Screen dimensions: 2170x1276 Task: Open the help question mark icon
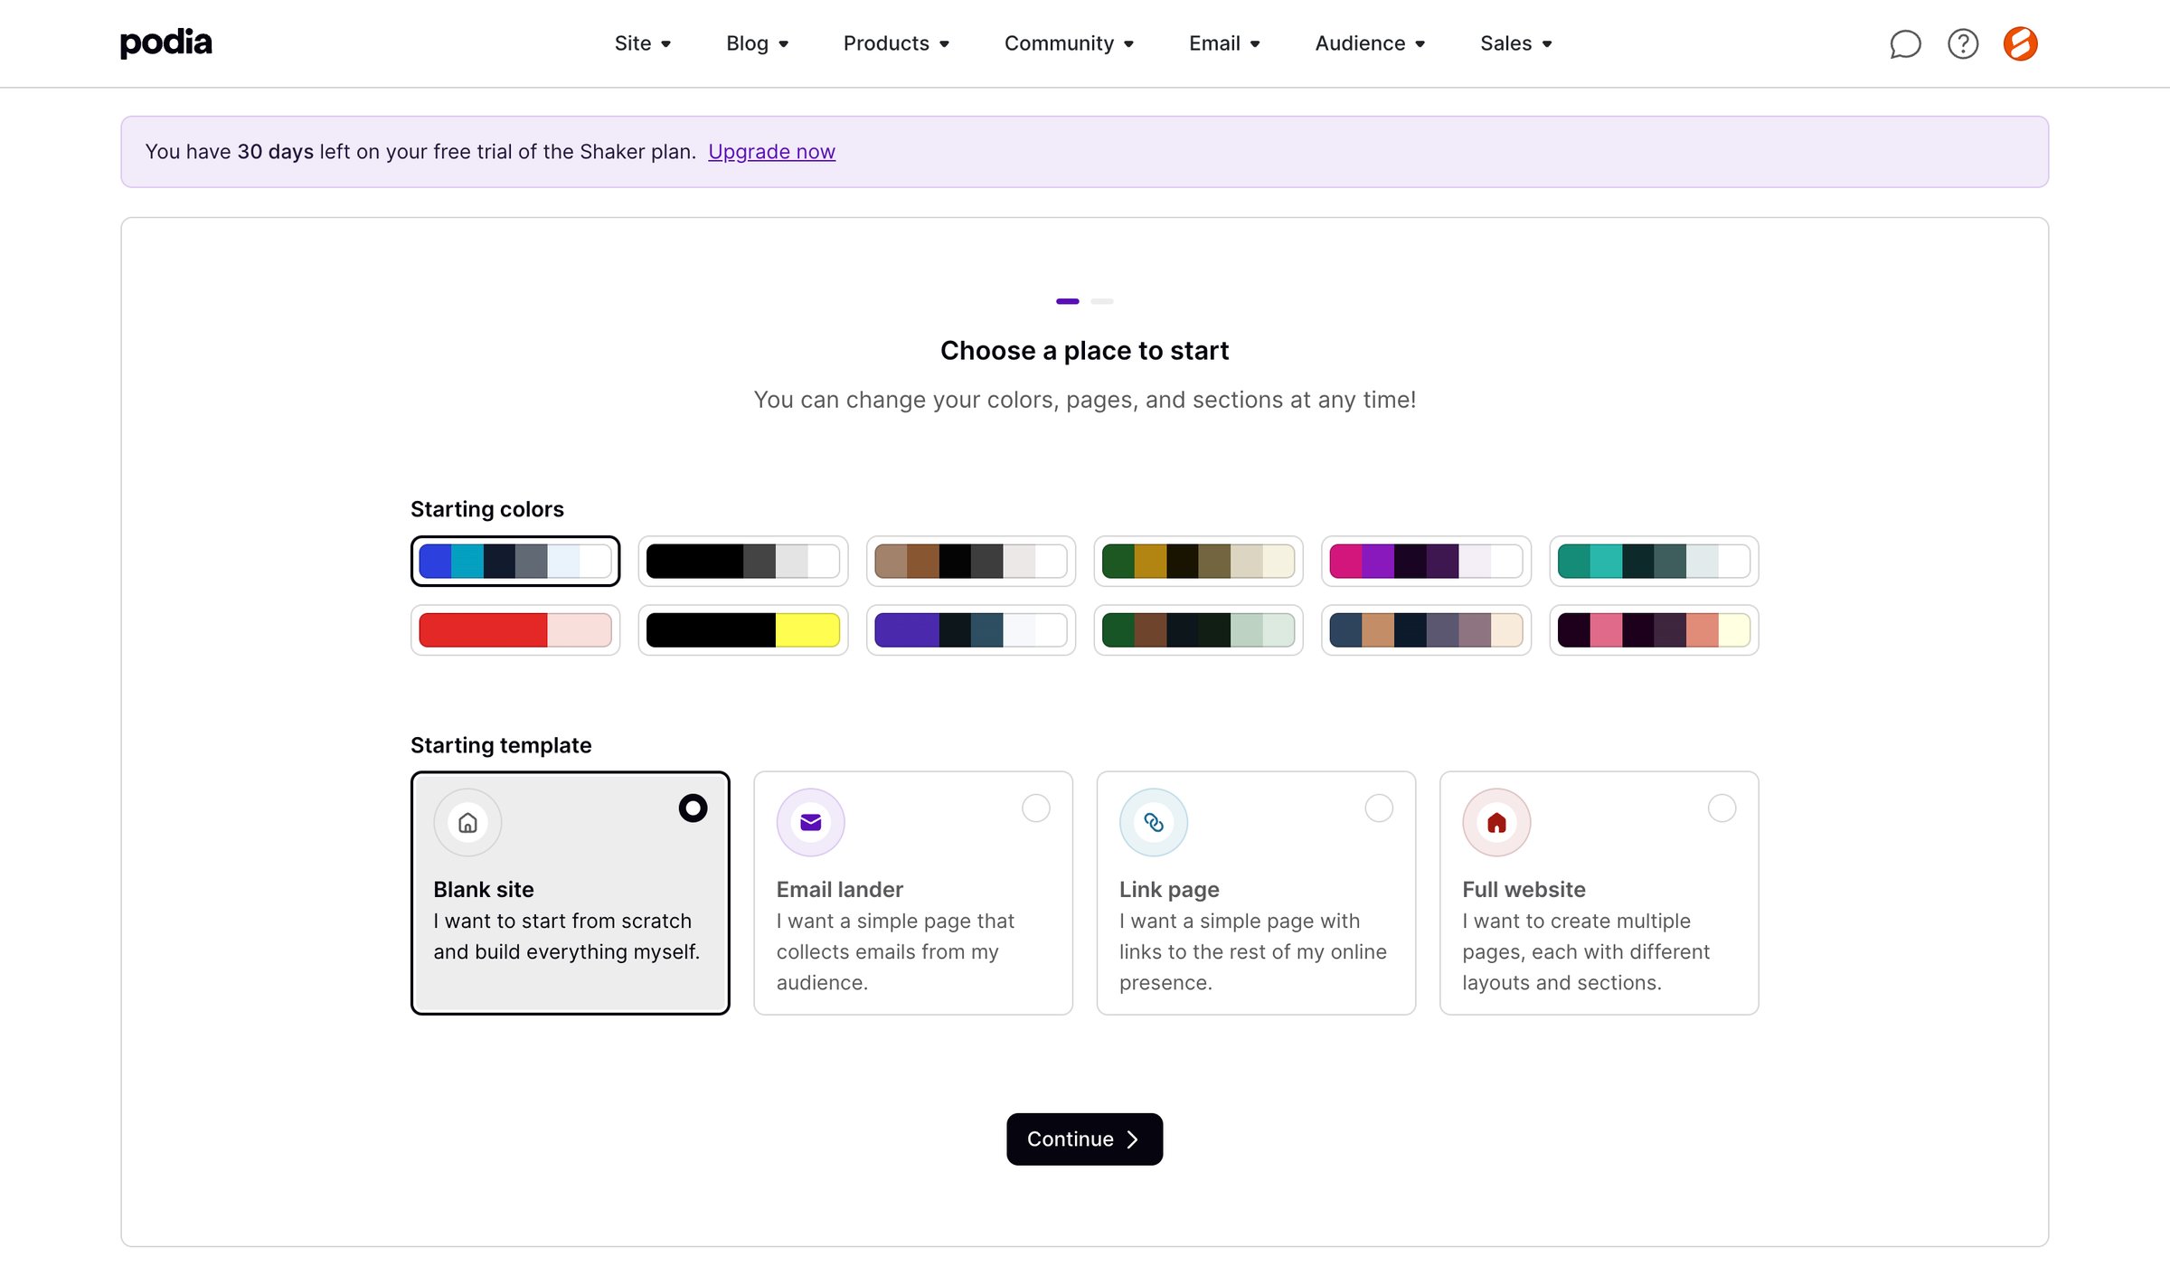coord(1963,43)
